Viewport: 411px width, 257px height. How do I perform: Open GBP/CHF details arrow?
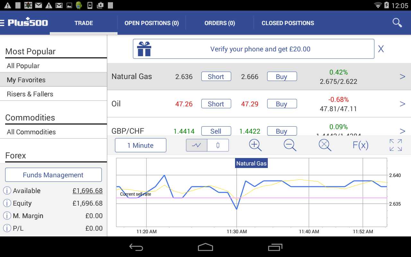click(402, 131)
